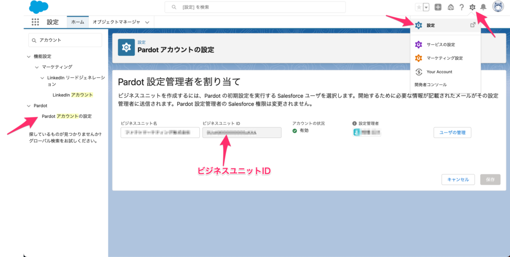Click the Your Account dollar icon

pos(418,72)
